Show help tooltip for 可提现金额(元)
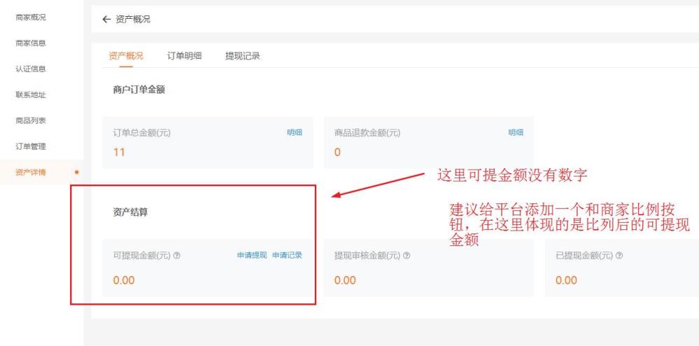The height and width of the screenshot is (346, 699). click(x=177, y=256)
